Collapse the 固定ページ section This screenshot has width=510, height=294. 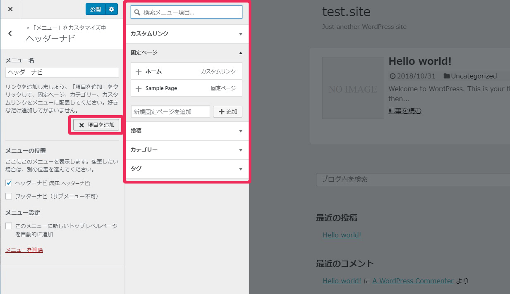pos(241,53)
